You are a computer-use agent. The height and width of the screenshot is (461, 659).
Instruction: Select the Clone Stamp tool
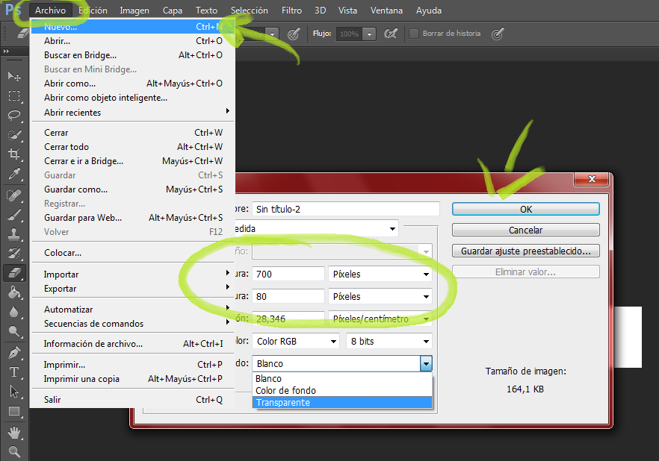pyautogui.click(x=14, y=234)
